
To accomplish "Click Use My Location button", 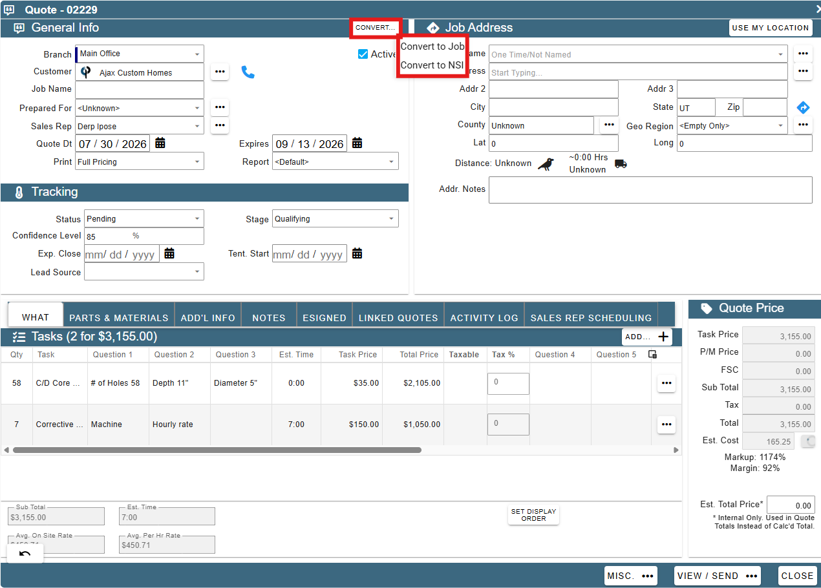I will click(771, 28).
